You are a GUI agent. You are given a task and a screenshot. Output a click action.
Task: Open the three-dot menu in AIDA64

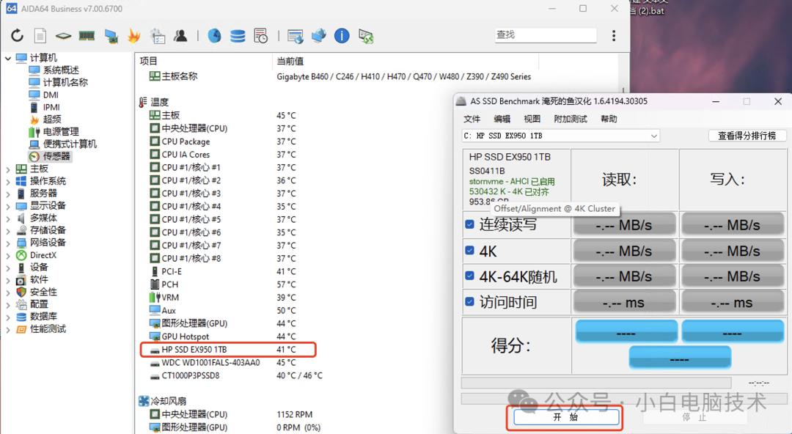614,35
